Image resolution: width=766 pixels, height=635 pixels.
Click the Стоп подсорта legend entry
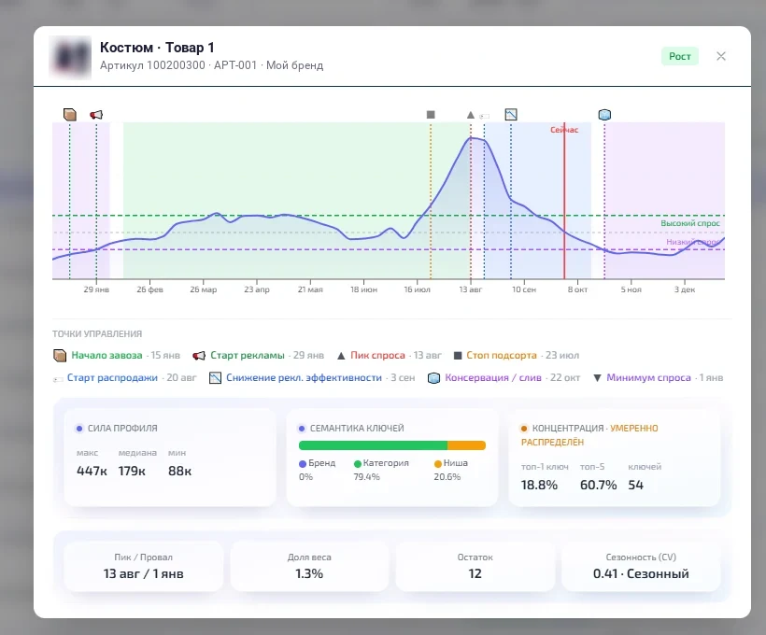coord(516,356)
